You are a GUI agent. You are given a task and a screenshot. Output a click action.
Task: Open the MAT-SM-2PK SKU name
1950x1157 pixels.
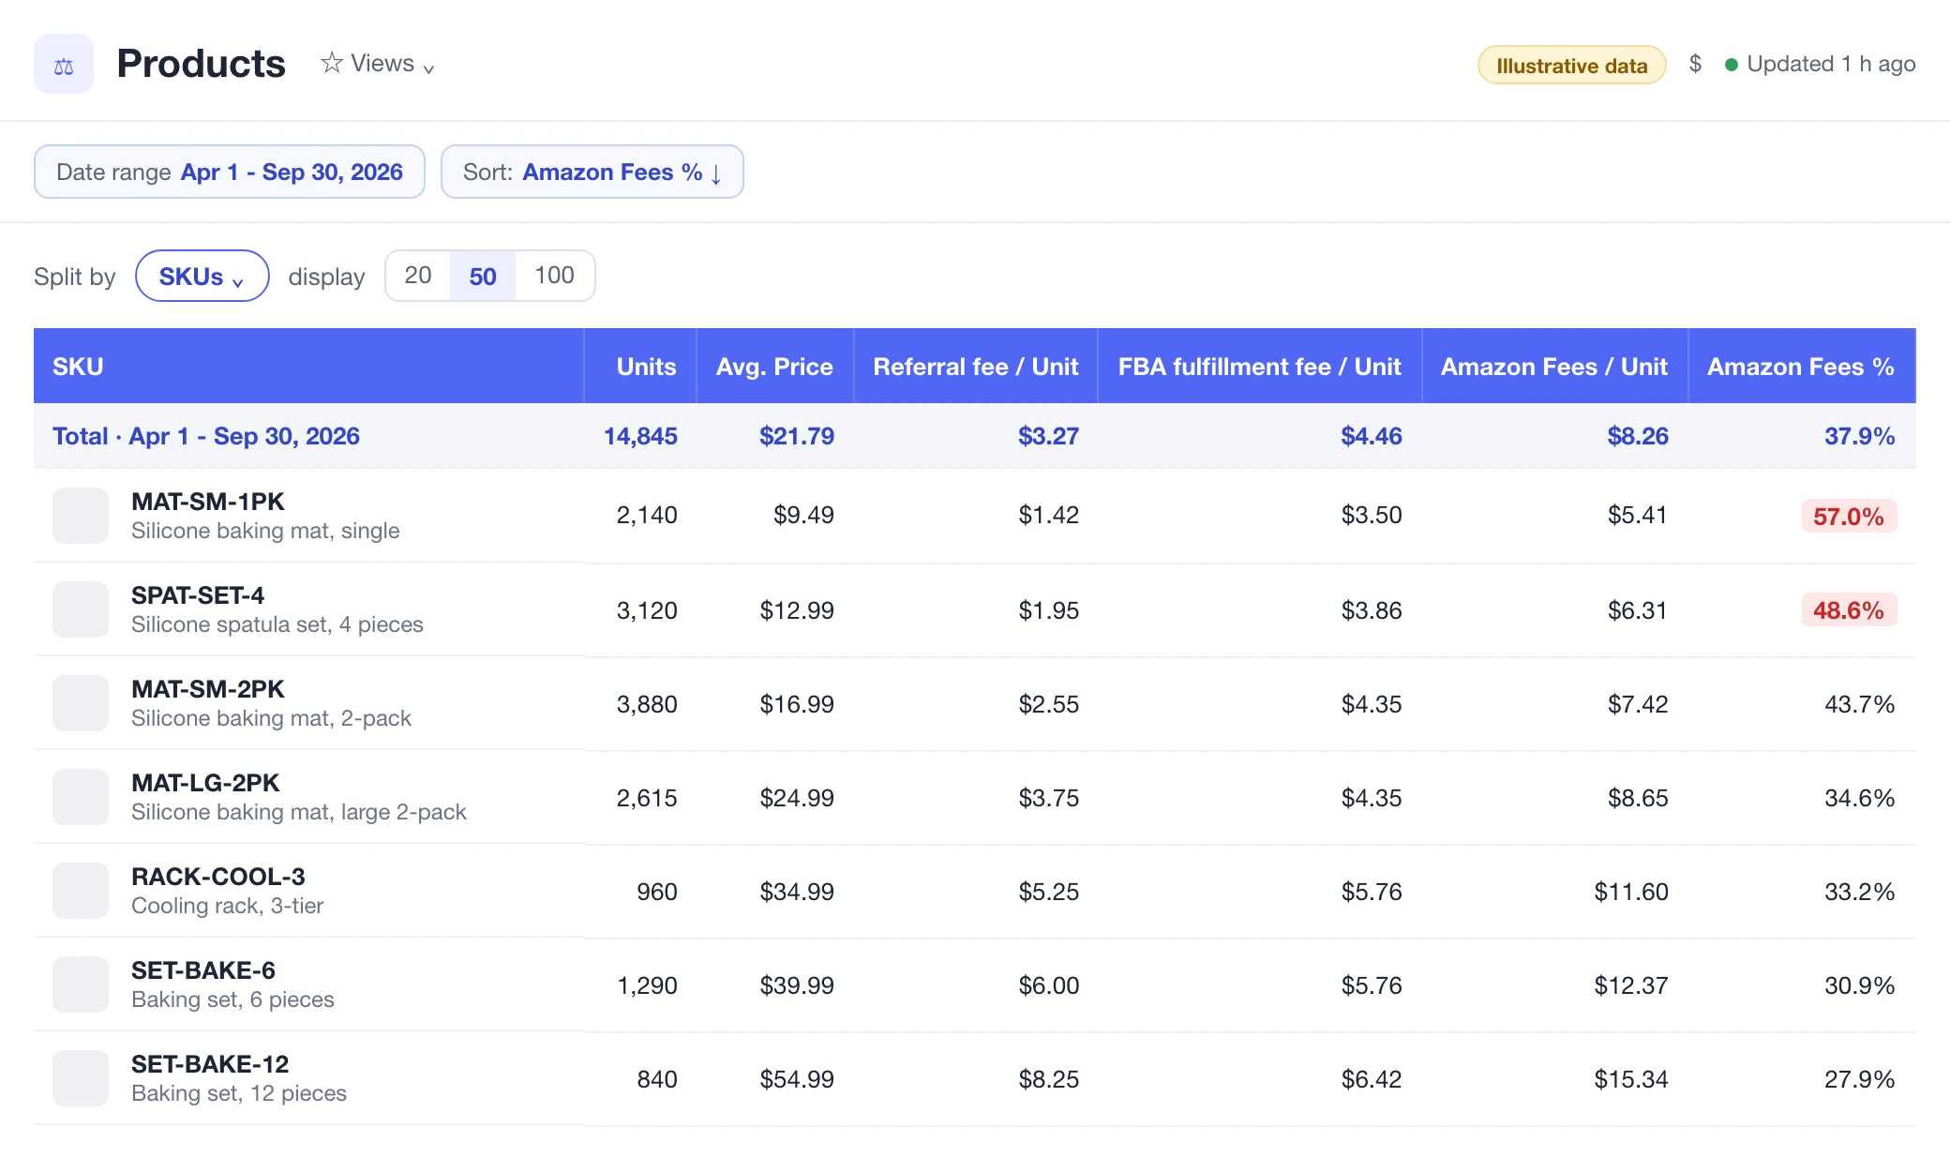pos(208,689)
